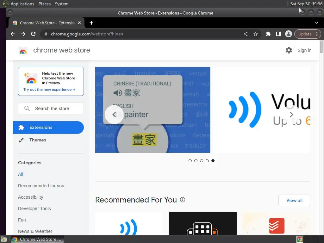The image size is (324, 243).
Task: Click the Search the store field
Action: (51, 109)
